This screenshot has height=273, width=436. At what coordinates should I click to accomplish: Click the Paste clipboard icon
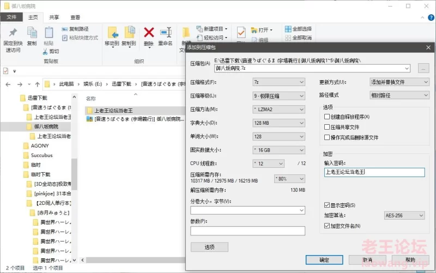(x=49, y=33)
